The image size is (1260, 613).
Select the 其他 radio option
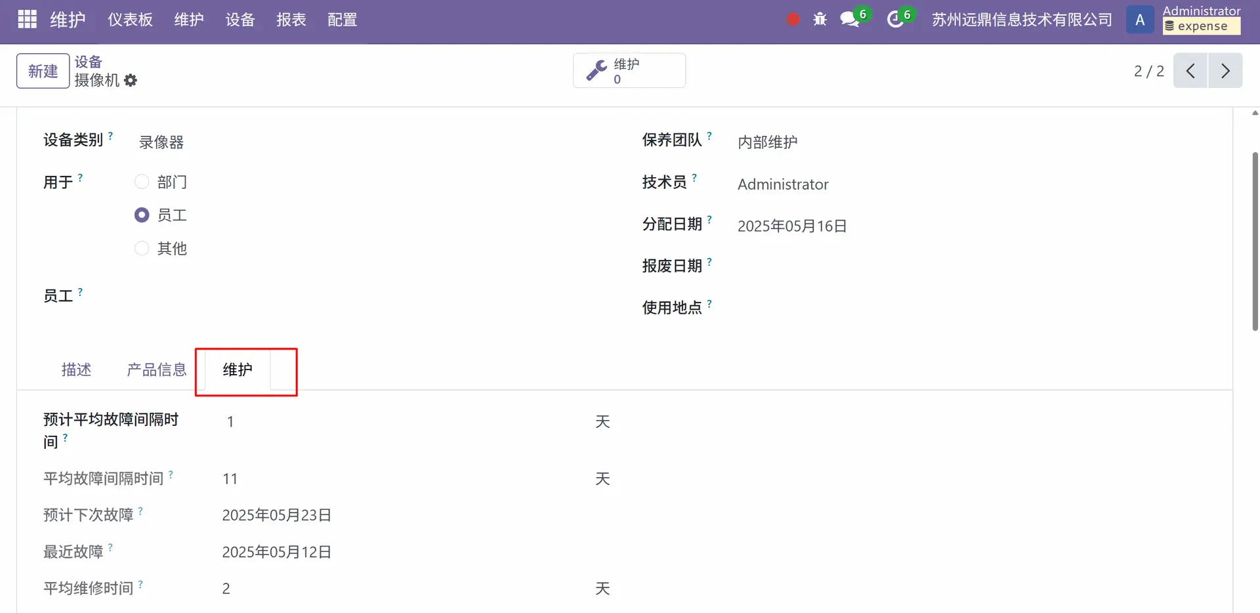[x=142, y=248]
